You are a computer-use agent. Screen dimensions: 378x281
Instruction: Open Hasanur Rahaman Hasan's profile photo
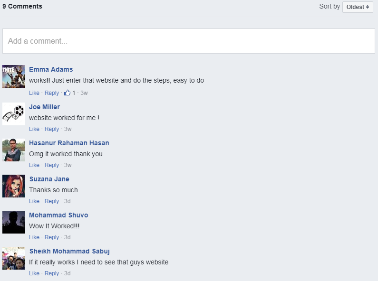[14, 150]
